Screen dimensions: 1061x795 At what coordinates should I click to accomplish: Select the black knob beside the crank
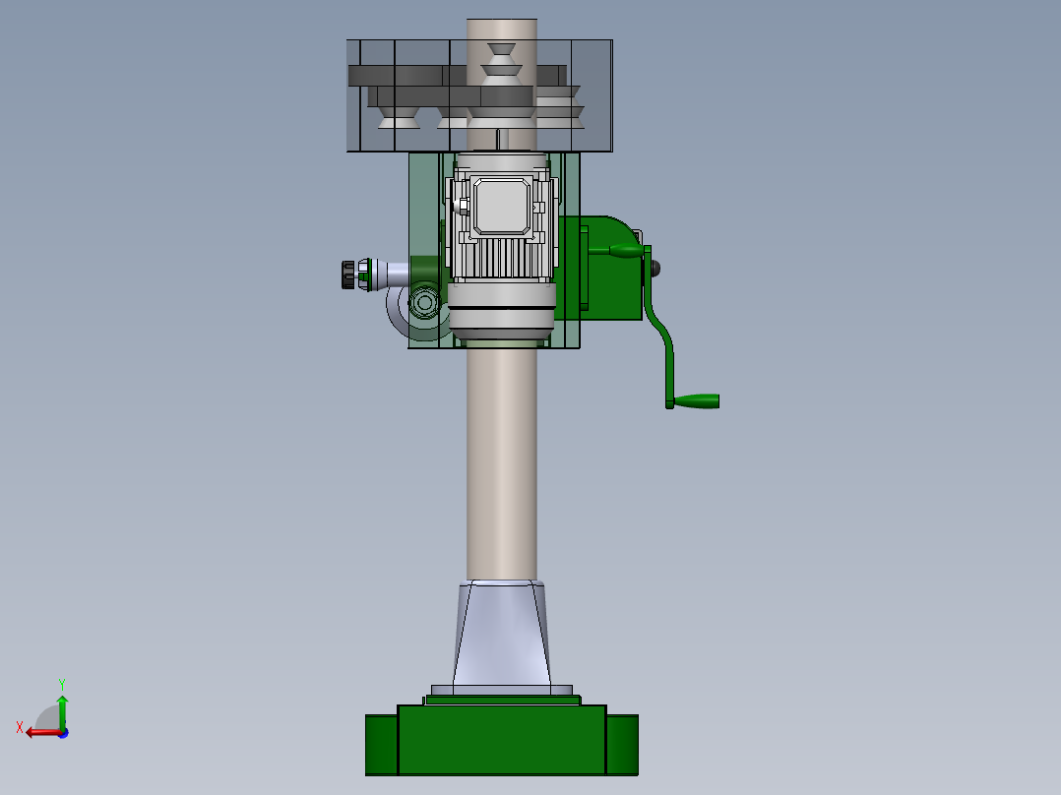click(x=655, y=269)
